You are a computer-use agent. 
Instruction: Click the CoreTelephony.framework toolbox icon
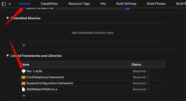(x=23, y=77)
